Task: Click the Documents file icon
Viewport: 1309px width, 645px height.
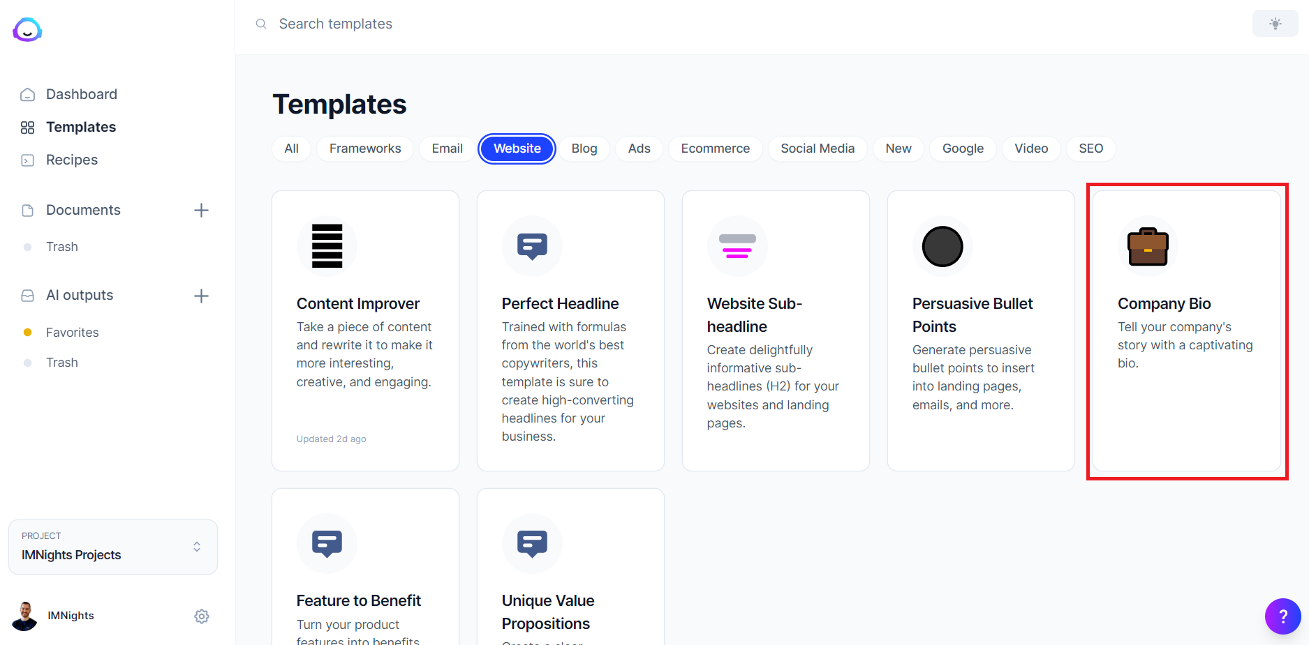Action: 28,211
